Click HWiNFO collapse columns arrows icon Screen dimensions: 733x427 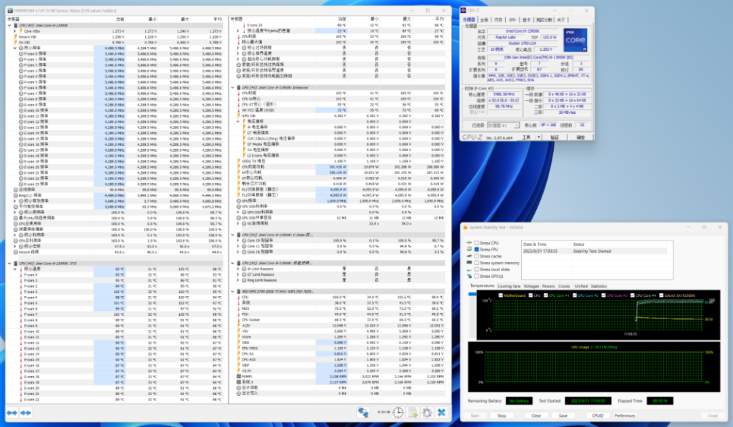click(26, 412)
